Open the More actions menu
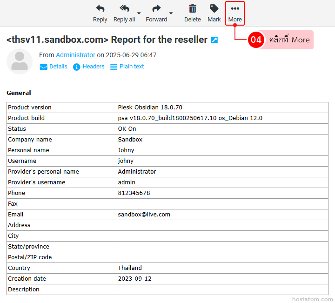Screen dimensions: 335x303 point(235,13)
